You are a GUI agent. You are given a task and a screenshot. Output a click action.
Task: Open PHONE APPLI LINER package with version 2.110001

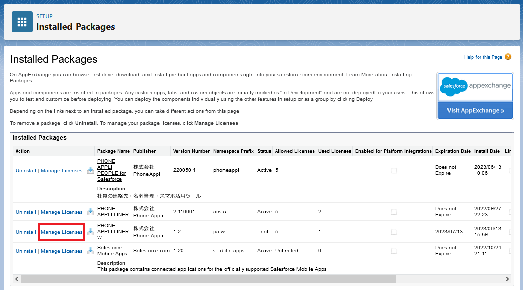113,212
